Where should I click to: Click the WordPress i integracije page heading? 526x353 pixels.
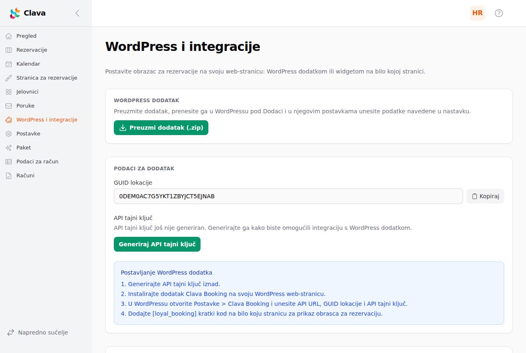[x=183, y=46]
